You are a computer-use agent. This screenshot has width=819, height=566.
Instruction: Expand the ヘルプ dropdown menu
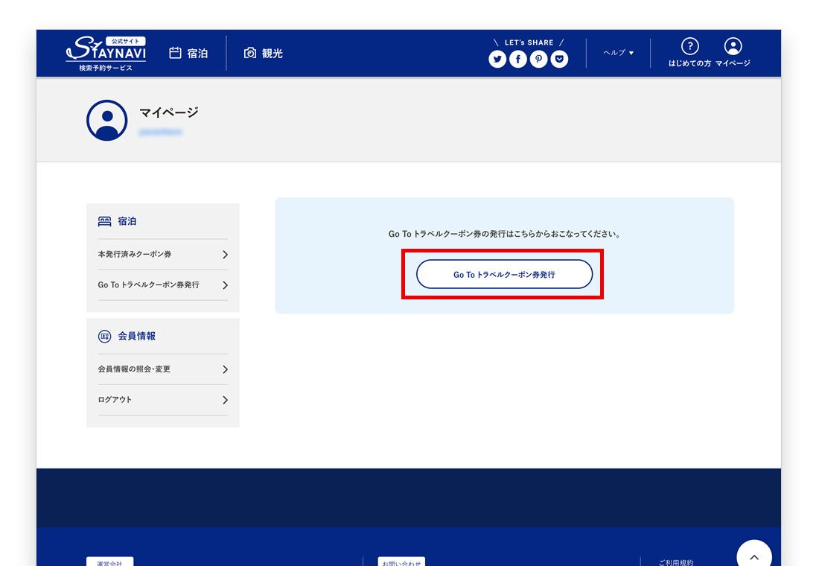(x=618, y=53)
